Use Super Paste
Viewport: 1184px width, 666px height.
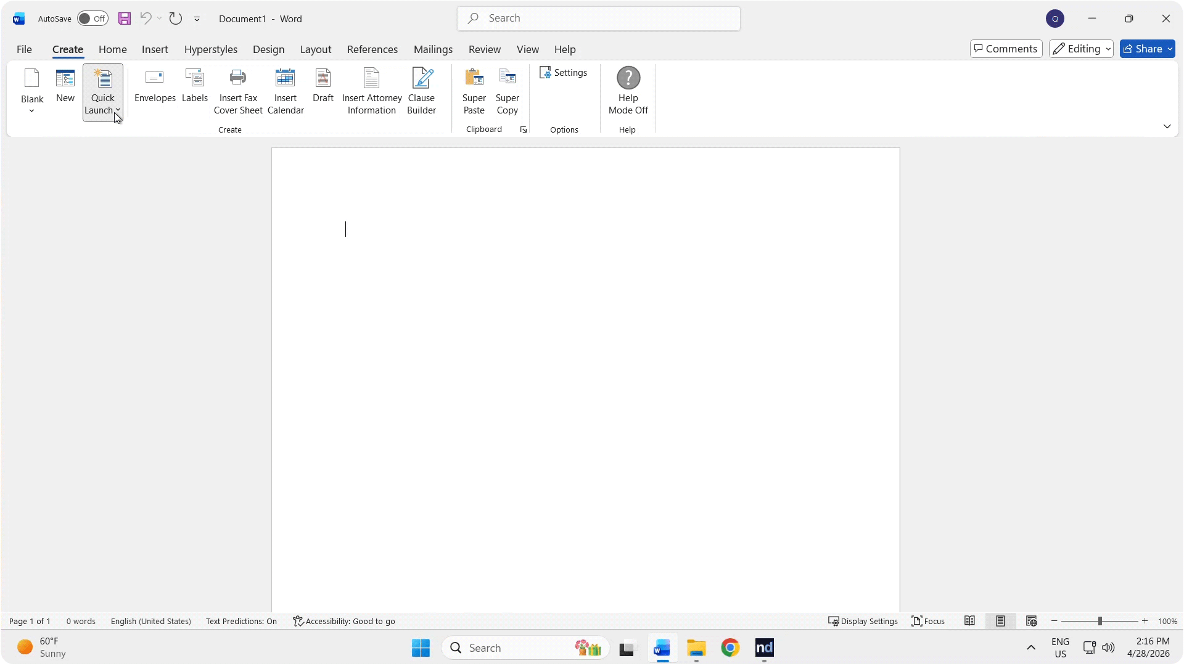(x=474, y=92)
